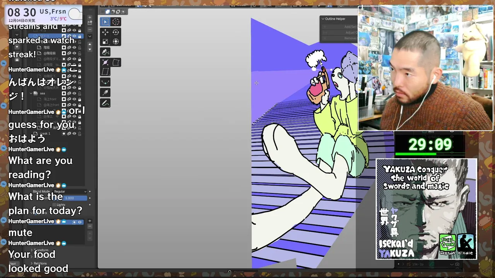The width and height of the screenshot is (495, 278).
Task: Collapse the Masks section
Action: point(31,213)
